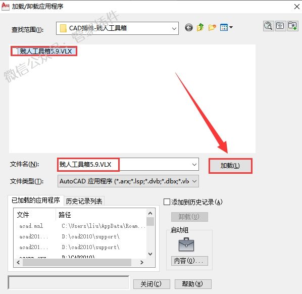Go up one folder level
This screenshot has width=302, height=294.
pyautogui.click(x=200, y=27)
